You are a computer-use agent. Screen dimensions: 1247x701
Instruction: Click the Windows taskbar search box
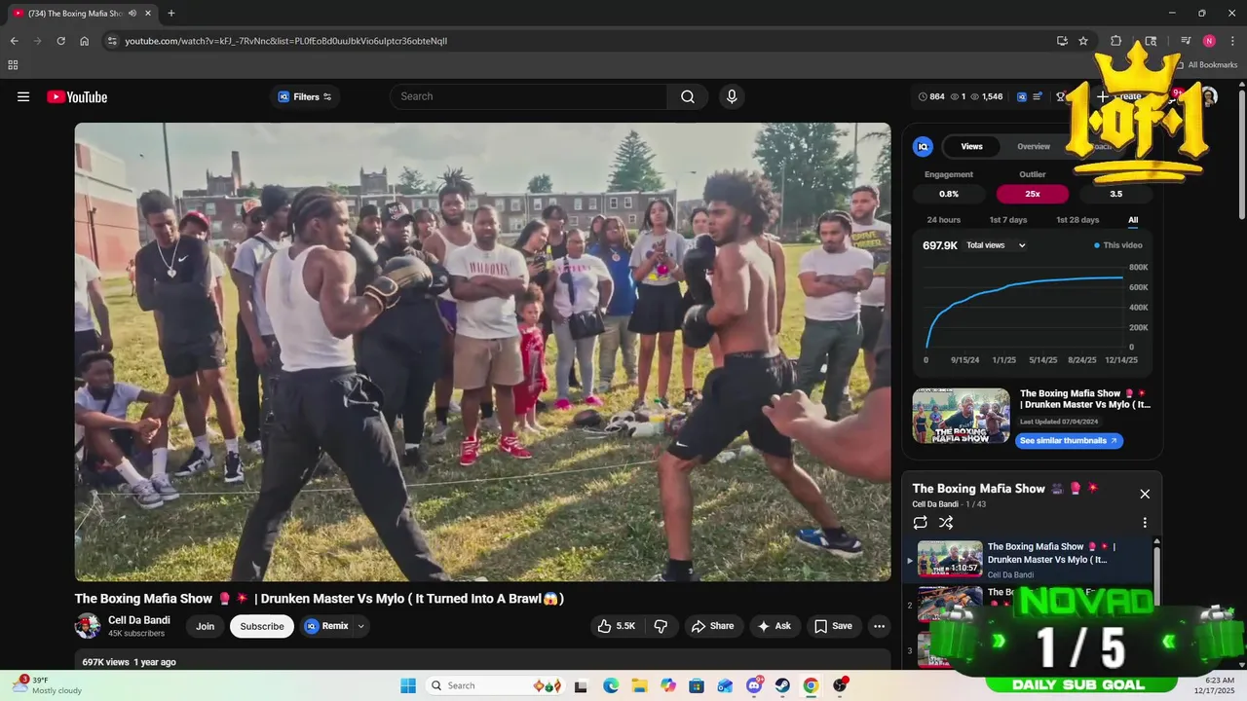[496, 685]
